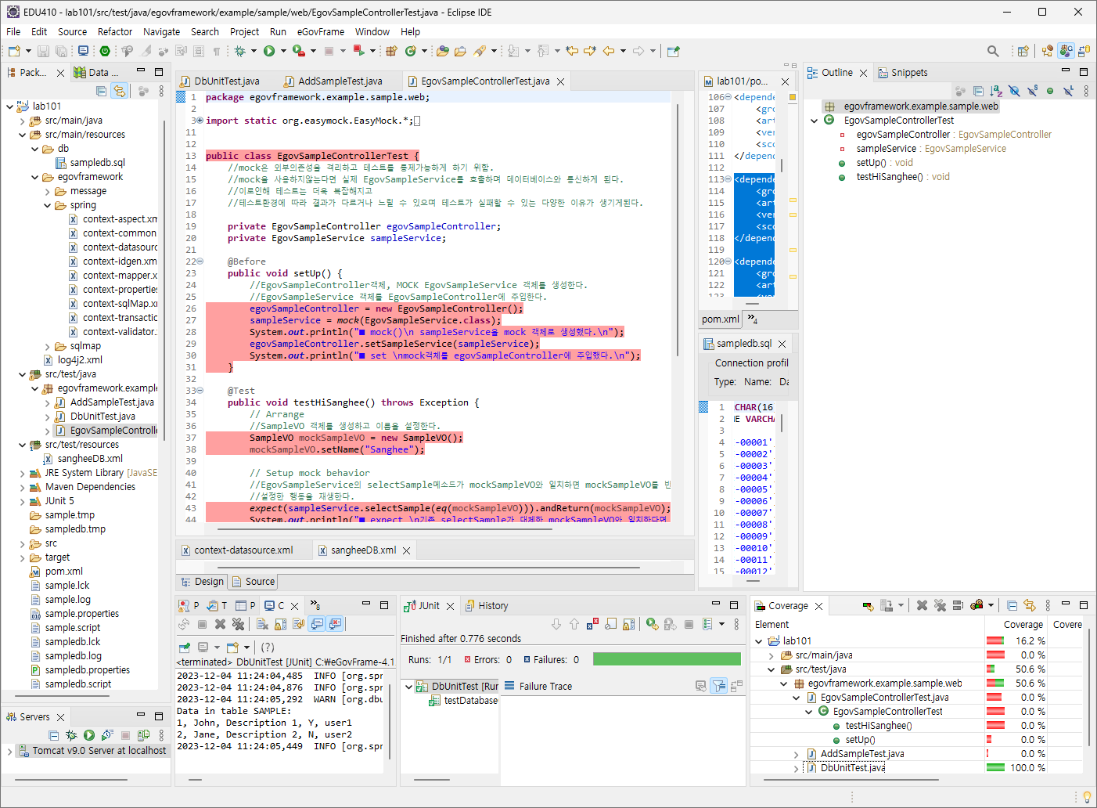Toggle Show Failures Only in JUnit view

(592, 624)
